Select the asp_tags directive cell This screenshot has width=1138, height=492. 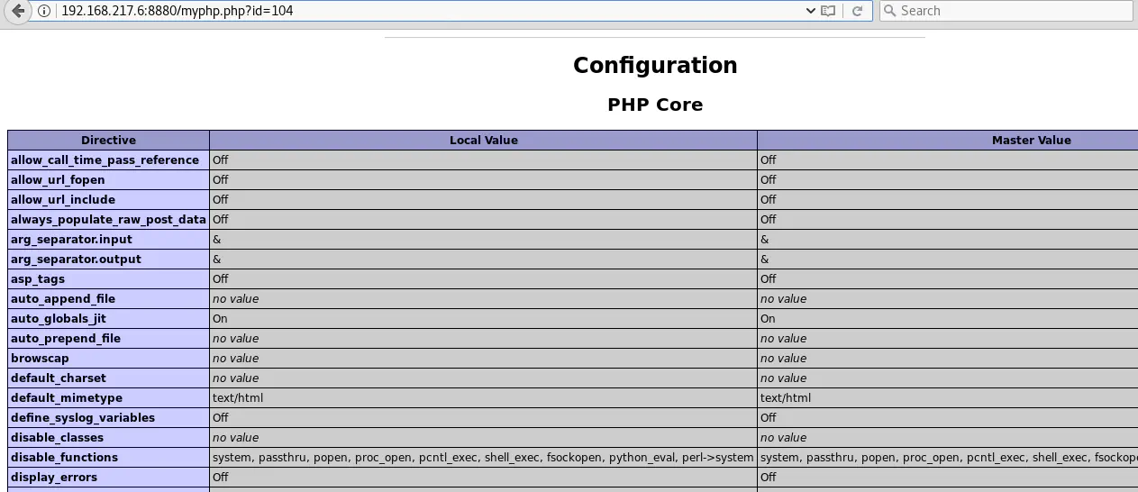click(108, 278)
